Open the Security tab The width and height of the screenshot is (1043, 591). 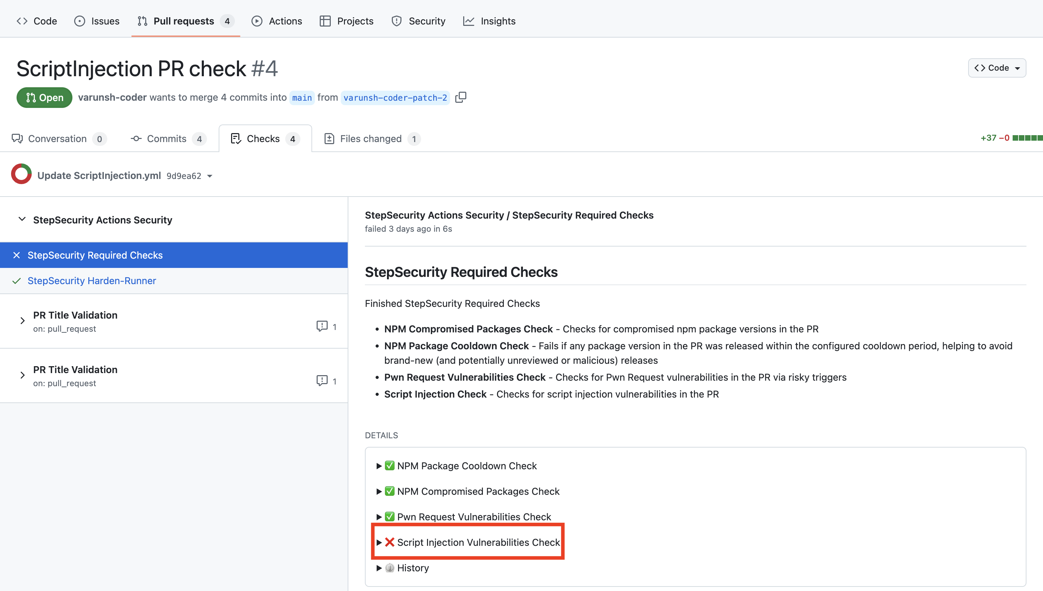pyautogui.click(x=419, y=21)
